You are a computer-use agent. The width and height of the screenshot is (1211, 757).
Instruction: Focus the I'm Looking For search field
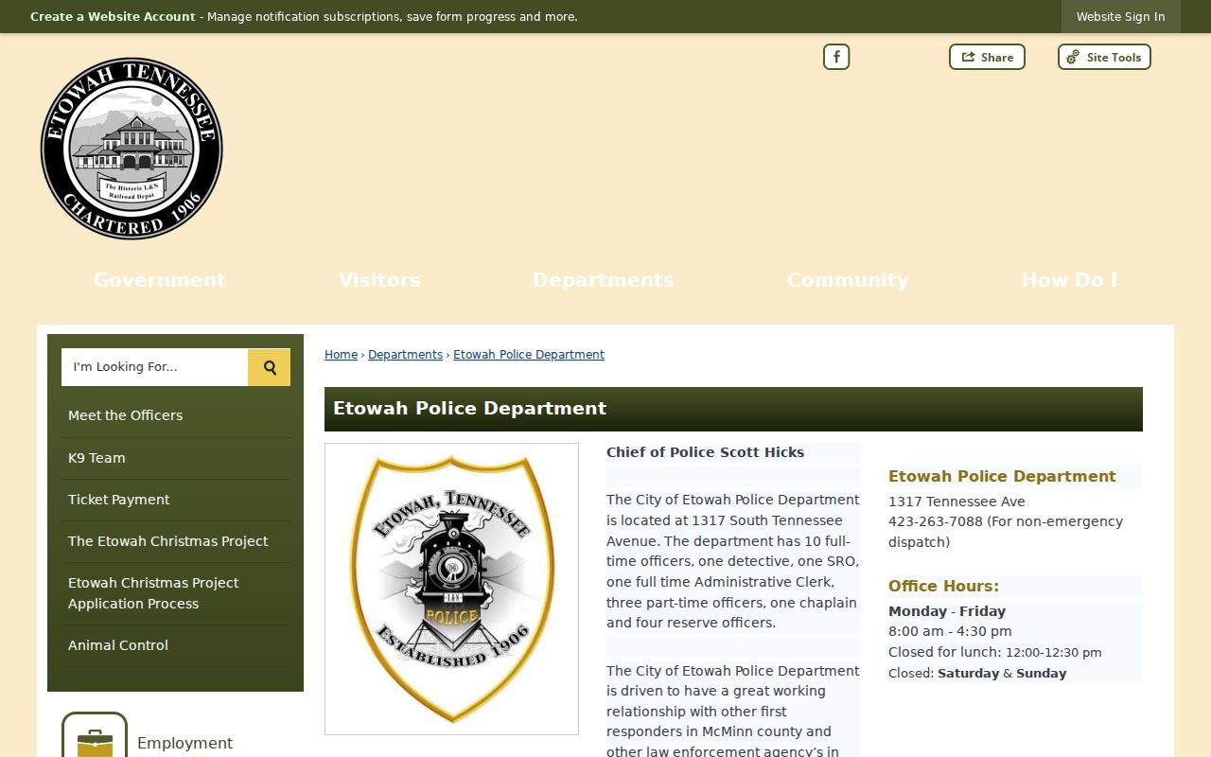pos(154,367)
